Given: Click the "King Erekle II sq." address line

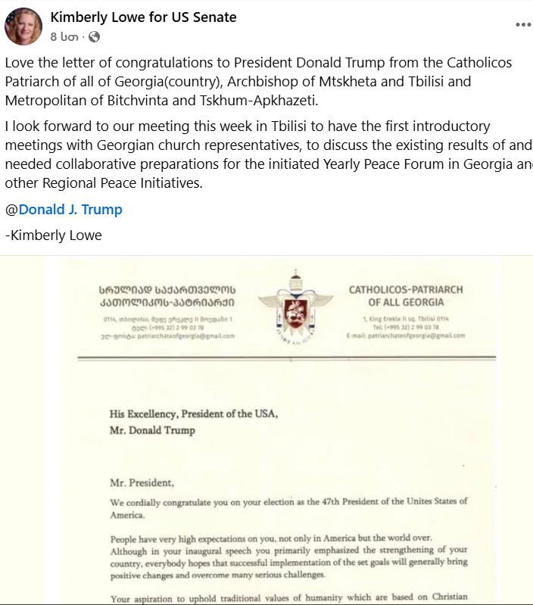Looking at the screenshot, I should coord(404,320).
